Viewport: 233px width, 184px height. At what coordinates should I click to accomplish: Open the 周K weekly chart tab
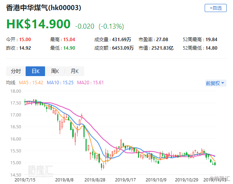click(55, 71)
